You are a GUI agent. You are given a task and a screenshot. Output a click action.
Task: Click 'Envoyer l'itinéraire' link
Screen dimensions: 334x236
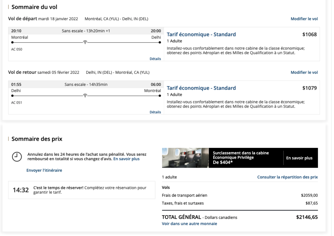(44, 170)
